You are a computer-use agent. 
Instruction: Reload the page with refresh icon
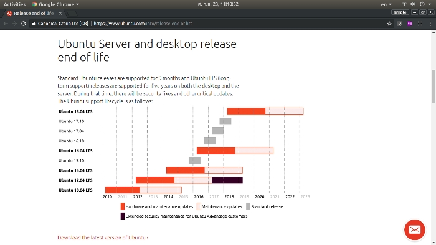24,24
